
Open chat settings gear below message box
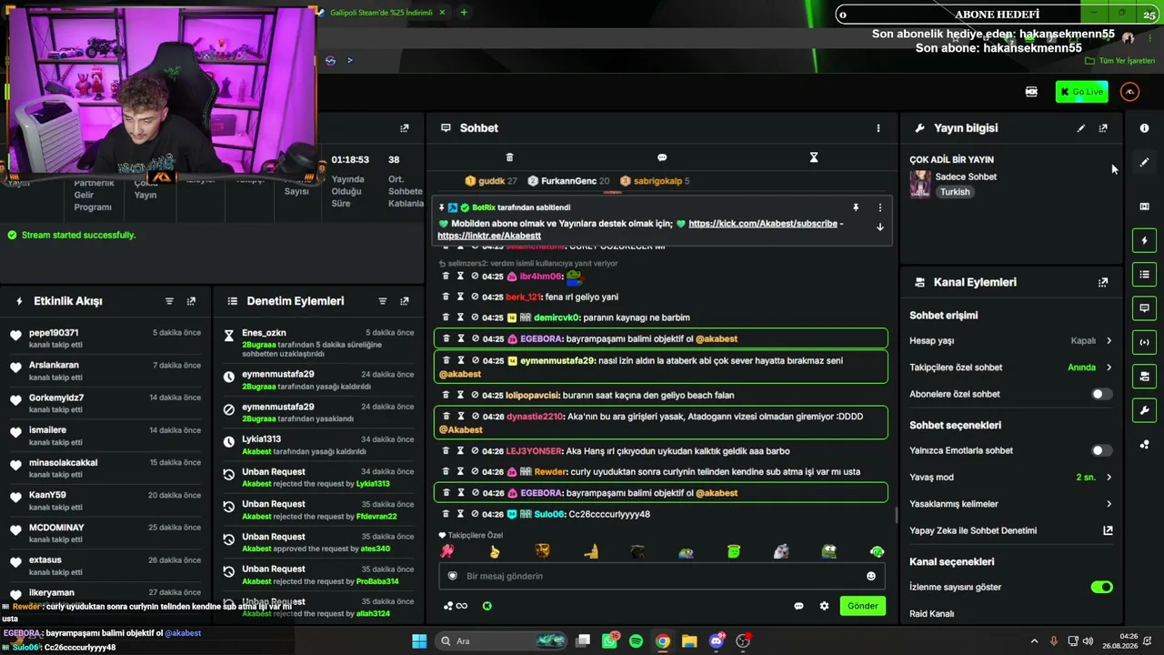[825, 606]
